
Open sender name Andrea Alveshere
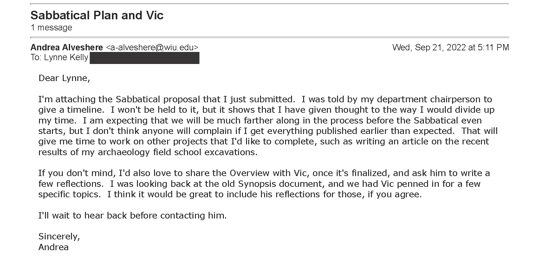click(67, 48)
